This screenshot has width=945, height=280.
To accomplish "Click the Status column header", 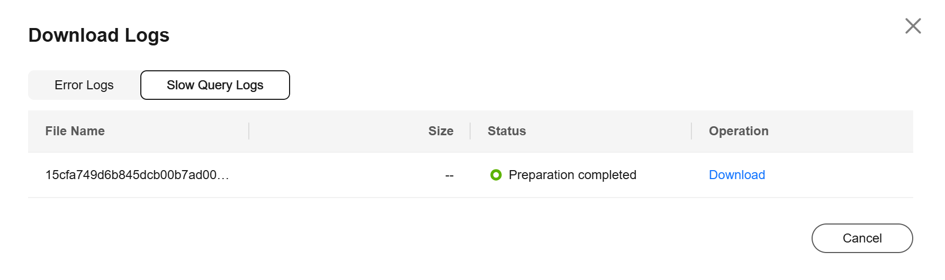I will (x=507, y=131).
